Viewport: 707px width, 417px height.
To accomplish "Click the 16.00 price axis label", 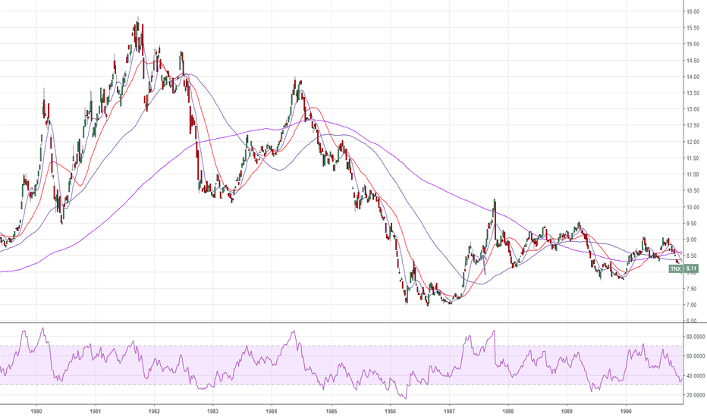I will click(x=693, y=11).
